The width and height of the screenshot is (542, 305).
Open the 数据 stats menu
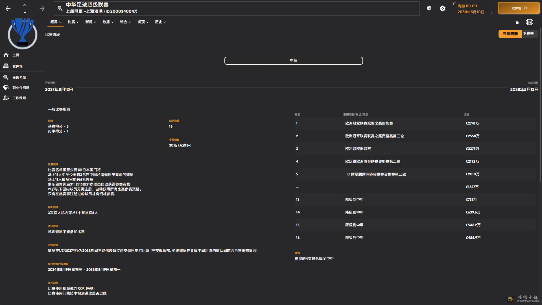coord(108,22)
